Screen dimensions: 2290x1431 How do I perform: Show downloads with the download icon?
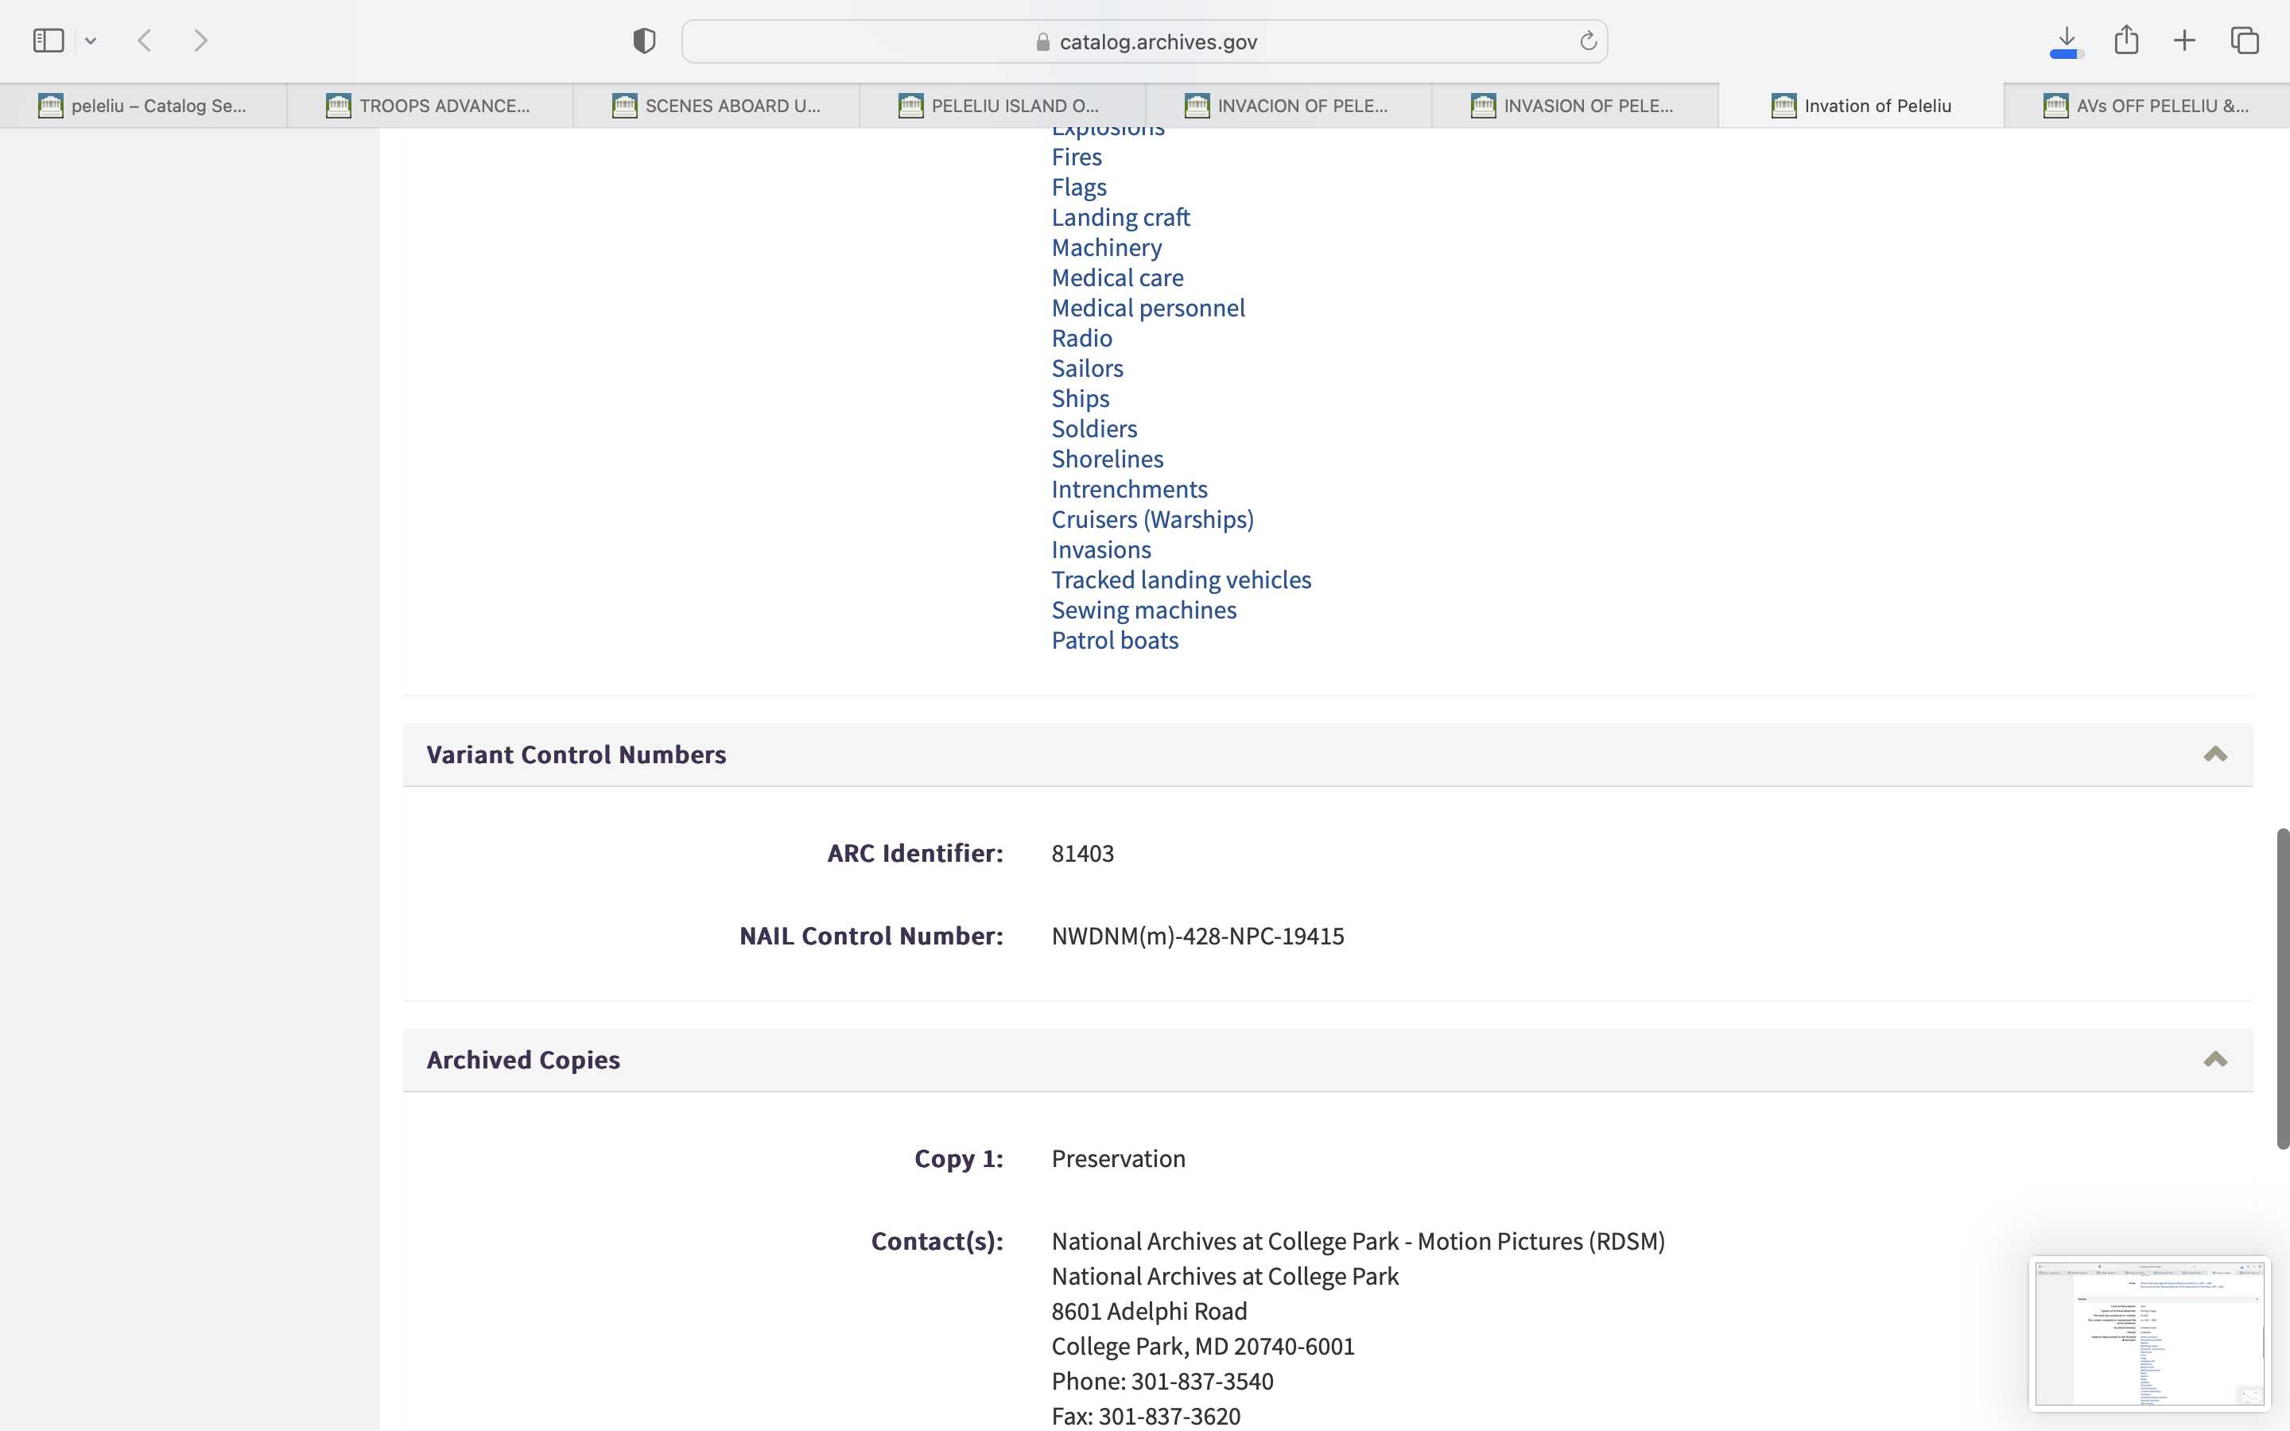(2066, 41)
